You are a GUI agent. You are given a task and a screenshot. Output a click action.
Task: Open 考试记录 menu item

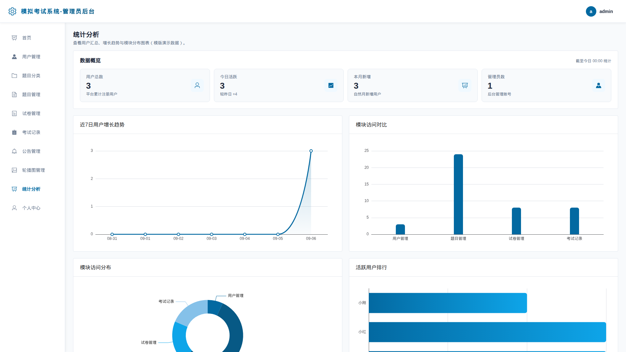(x=33, y=132)
